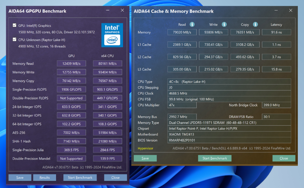Click Double-Precision FLOPS Not Supported field
Viewport: 304px width, 188px height.
(71, 98)
